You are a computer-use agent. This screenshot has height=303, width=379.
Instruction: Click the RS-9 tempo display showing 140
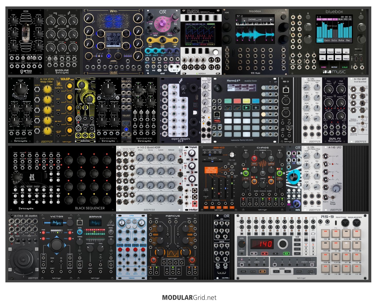point(262,244)
